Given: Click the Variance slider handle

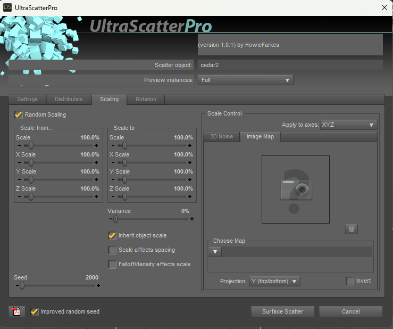Looking at the screenshot, I should pos(115,219).
